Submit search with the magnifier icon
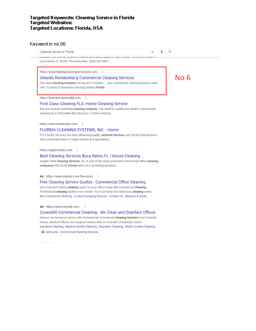This screenshot has width=256, height=331. tap(170, 52)
